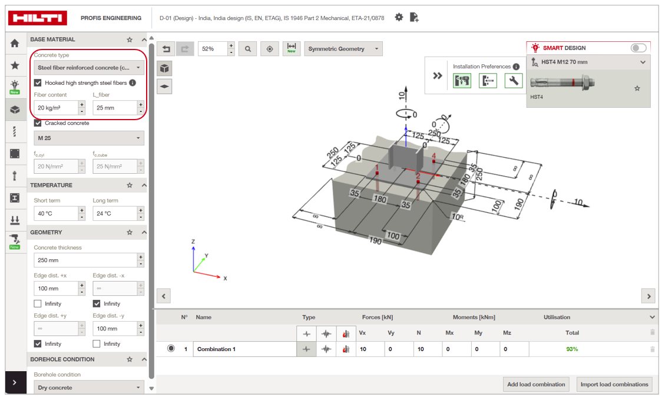Image resolution: width=665 pixels, height=400 pixels.
Task: Open the zoom magnifier tool
Action: 247,49
